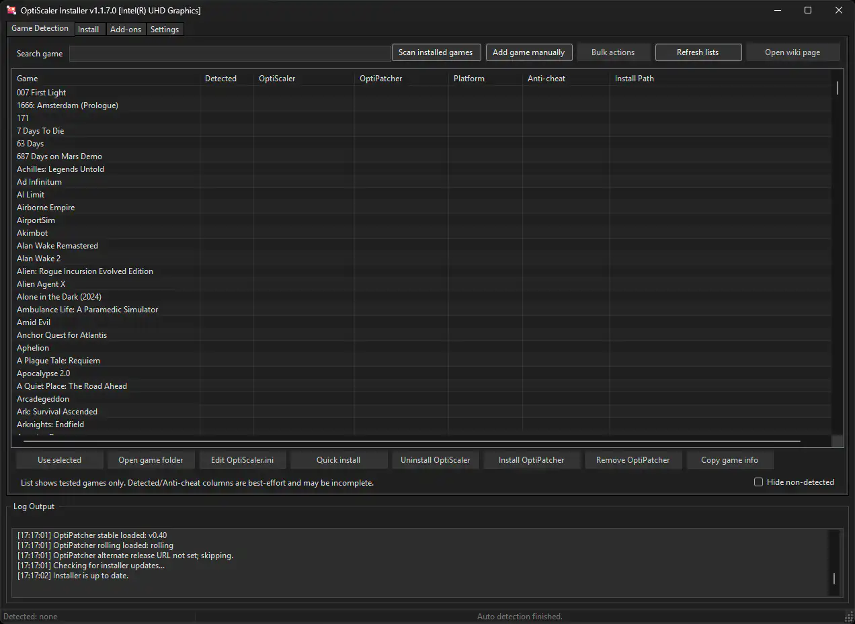Focus the Search game input field
The width and height of the screenshot is (855, 624).
point(230,54)
